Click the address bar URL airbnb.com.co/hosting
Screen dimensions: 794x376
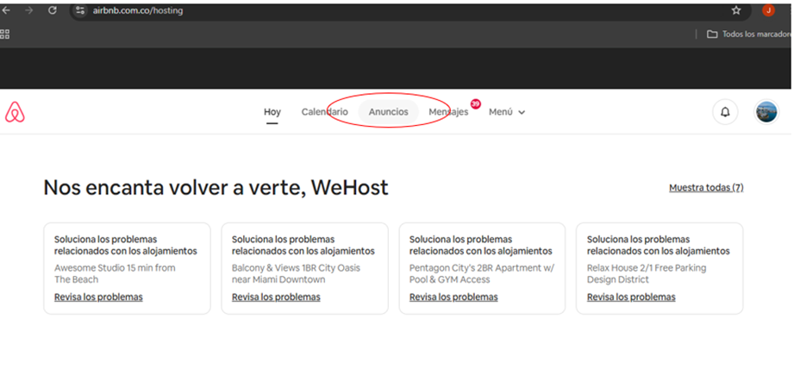coord(138,10)
